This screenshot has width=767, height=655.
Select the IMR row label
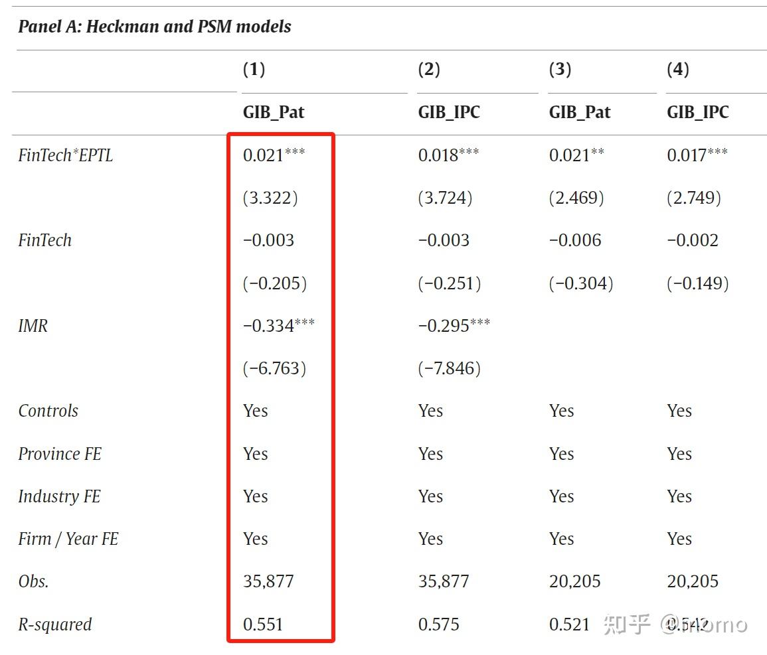pos(33,326)
